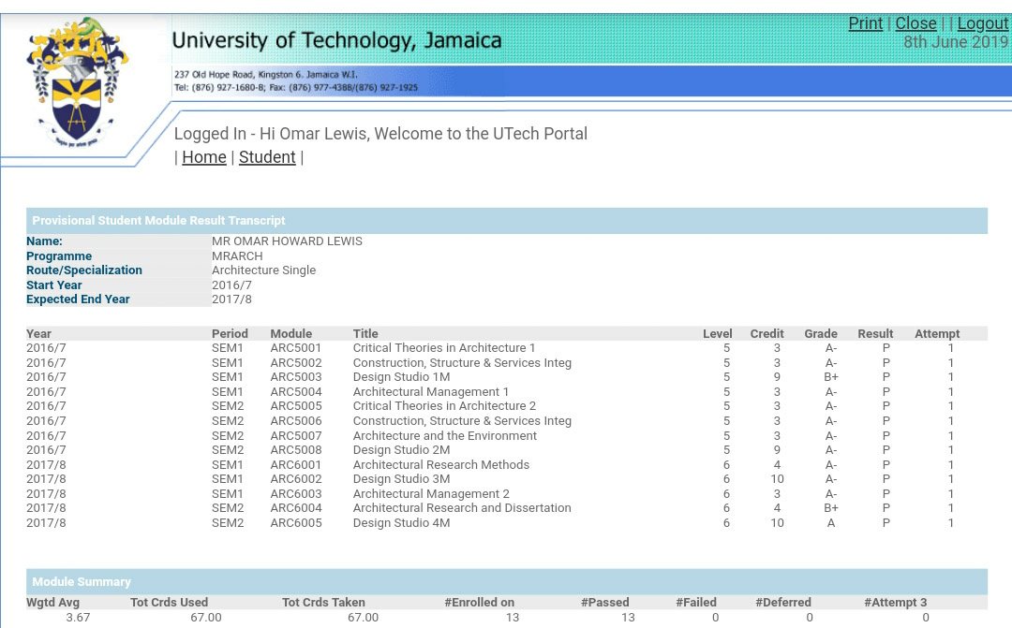1012x628 pixels.
Task: Switch to the Student section
Action: (267, 156)
